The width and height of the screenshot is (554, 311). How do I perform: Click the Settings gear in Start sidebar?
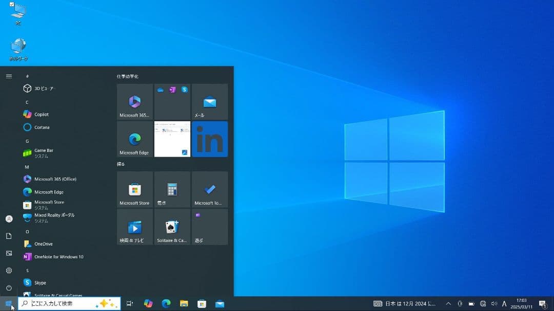9,271
